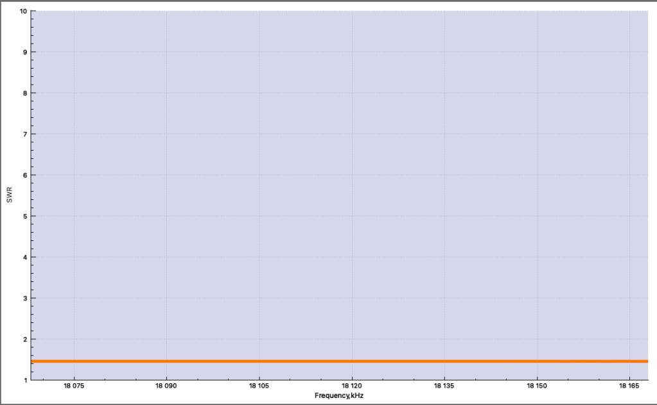Select the 18 120 frequency axis label
Viewport: 657px width, 405px height.
point(352,386)
